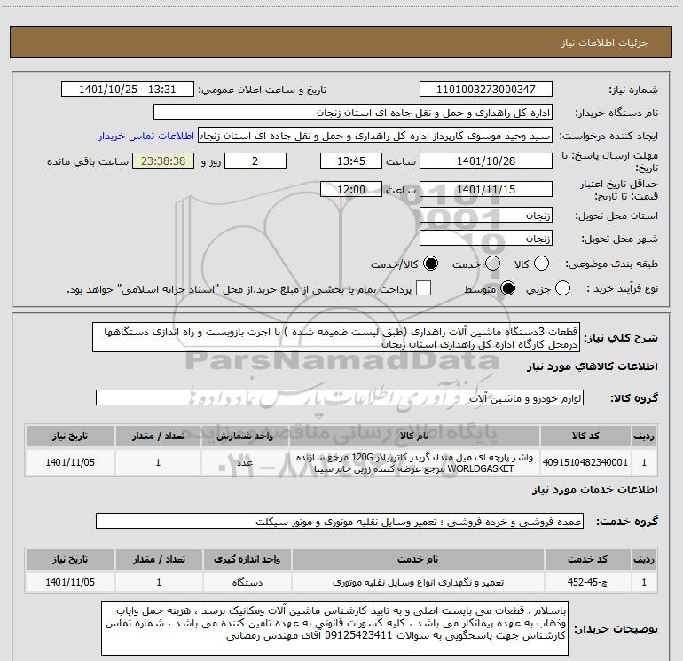
Task: Click the buyer organization name field
Action: (x=353, y=113)
